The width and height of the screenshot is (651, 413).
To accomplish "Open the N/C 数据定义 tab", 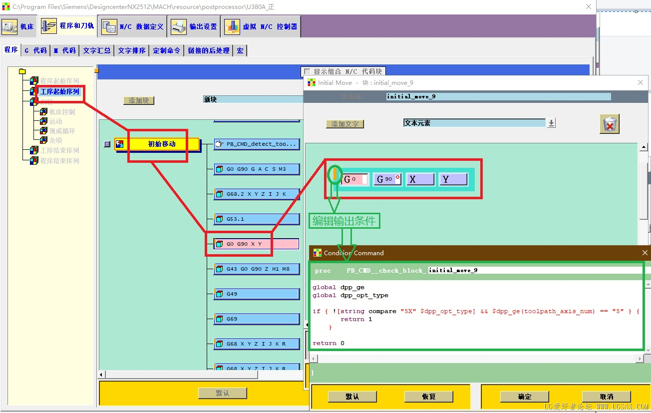I will tap(133, 26).
